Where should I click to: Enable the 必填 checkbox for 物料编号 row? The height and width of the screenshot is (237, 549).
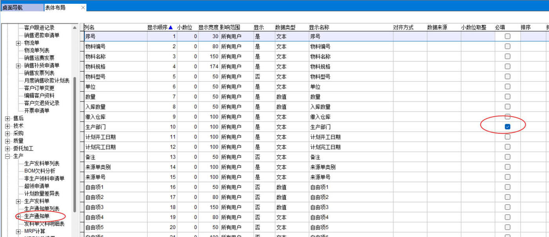point(507,46)
